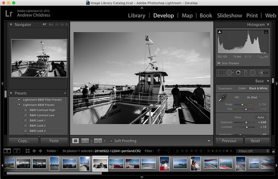The width and height of the screenshot is (278, 179).
Task: Switch to Loupe view in toolbar
Action: pyautogui.click(x=75, y=141)
